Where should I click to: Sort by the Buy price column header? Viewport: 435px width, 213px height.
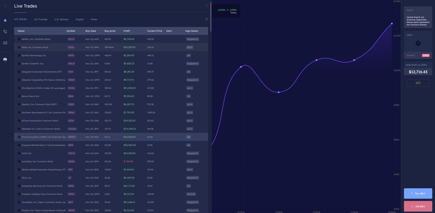(110, 31)
